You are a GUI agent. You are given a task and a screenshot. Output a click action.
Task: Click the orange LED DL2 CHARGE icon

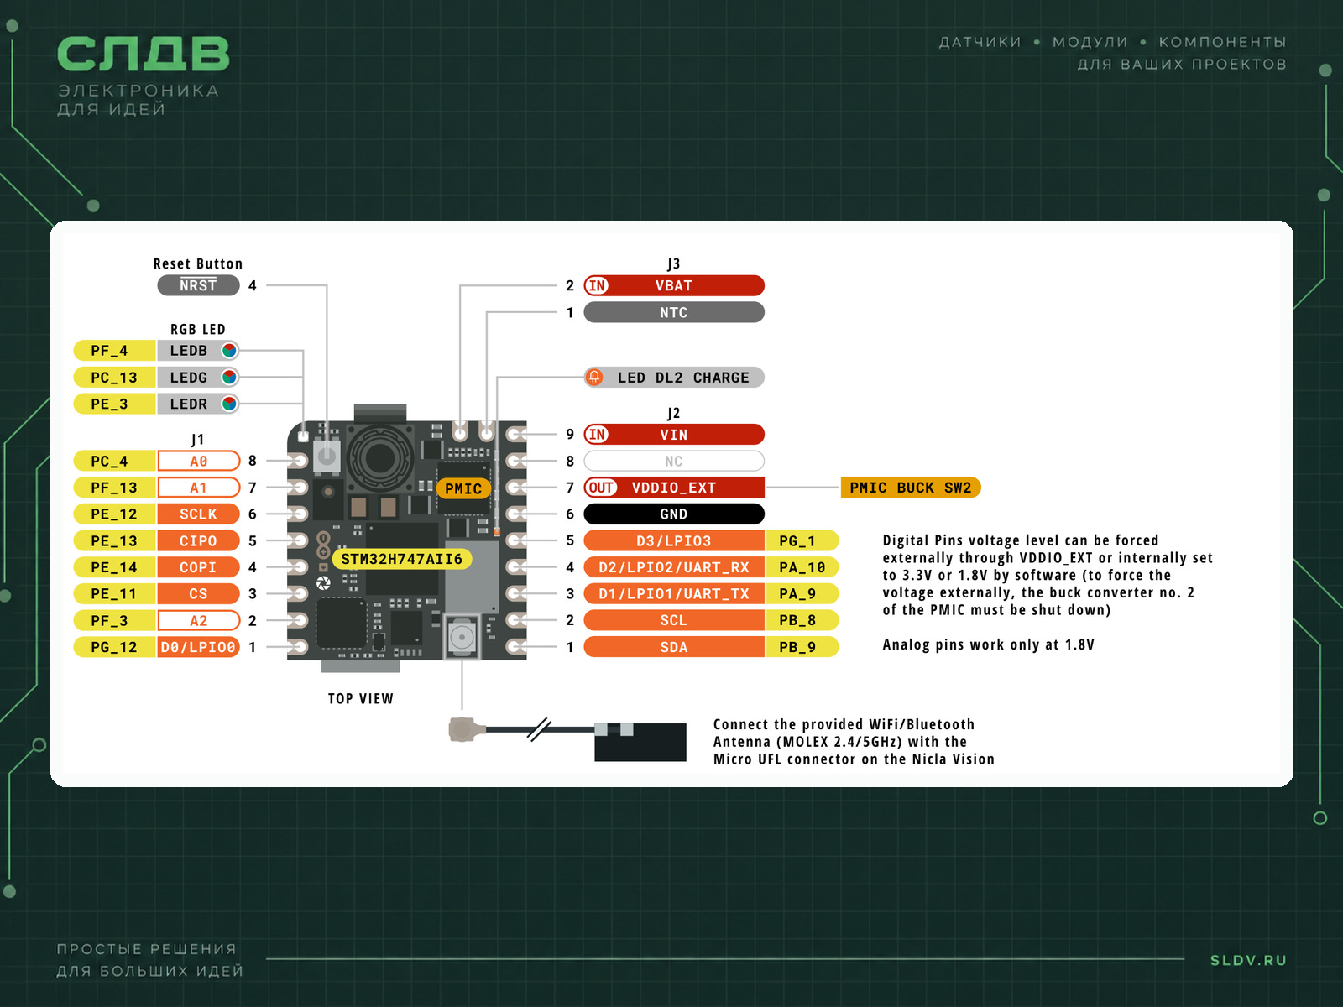pos(594,378)
